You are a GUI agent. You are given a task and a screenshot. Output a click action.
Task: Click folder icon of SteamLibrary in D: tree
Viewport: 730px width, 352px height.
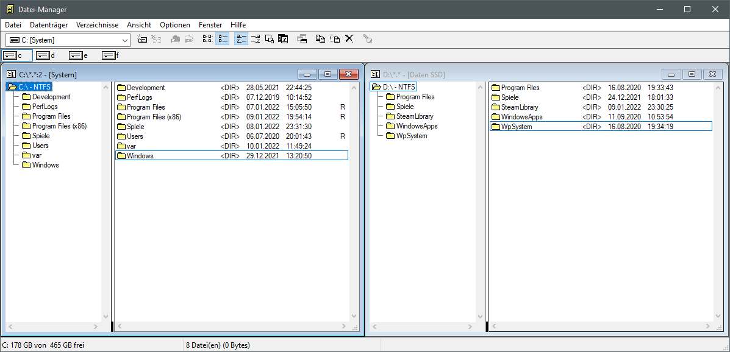click(x=390, y=116)
